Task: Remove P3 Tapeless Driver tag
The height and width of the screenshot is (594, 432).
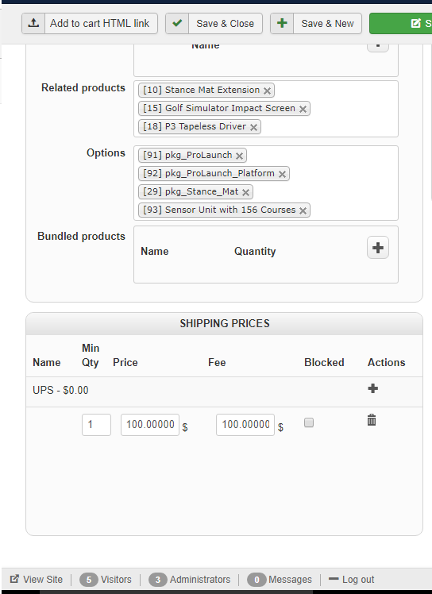Action: 254,127
